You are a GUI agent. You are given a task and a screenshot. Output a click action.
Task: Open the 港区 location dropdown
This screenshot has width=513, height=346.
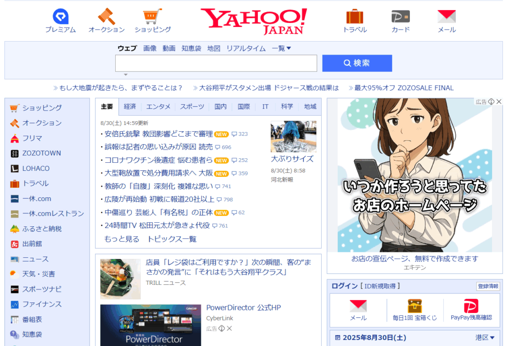(485, 338)
